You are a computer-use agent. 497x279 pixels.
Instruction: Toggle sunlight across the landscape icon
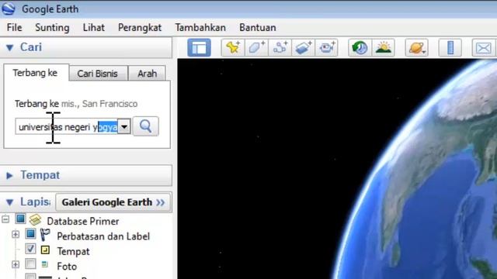[383, 48]
